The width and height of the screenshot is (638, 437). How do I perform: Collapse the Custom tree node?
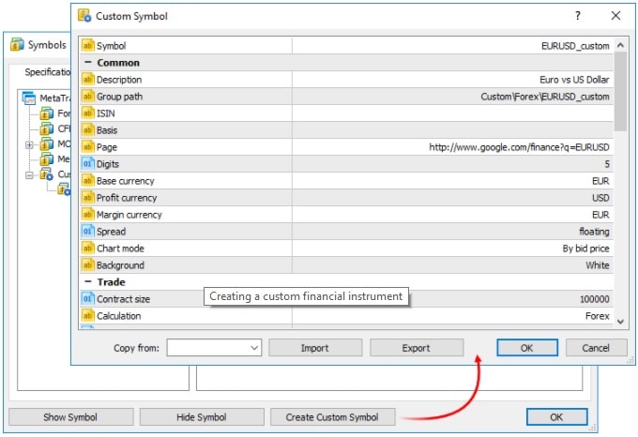(x=29, y=175)
